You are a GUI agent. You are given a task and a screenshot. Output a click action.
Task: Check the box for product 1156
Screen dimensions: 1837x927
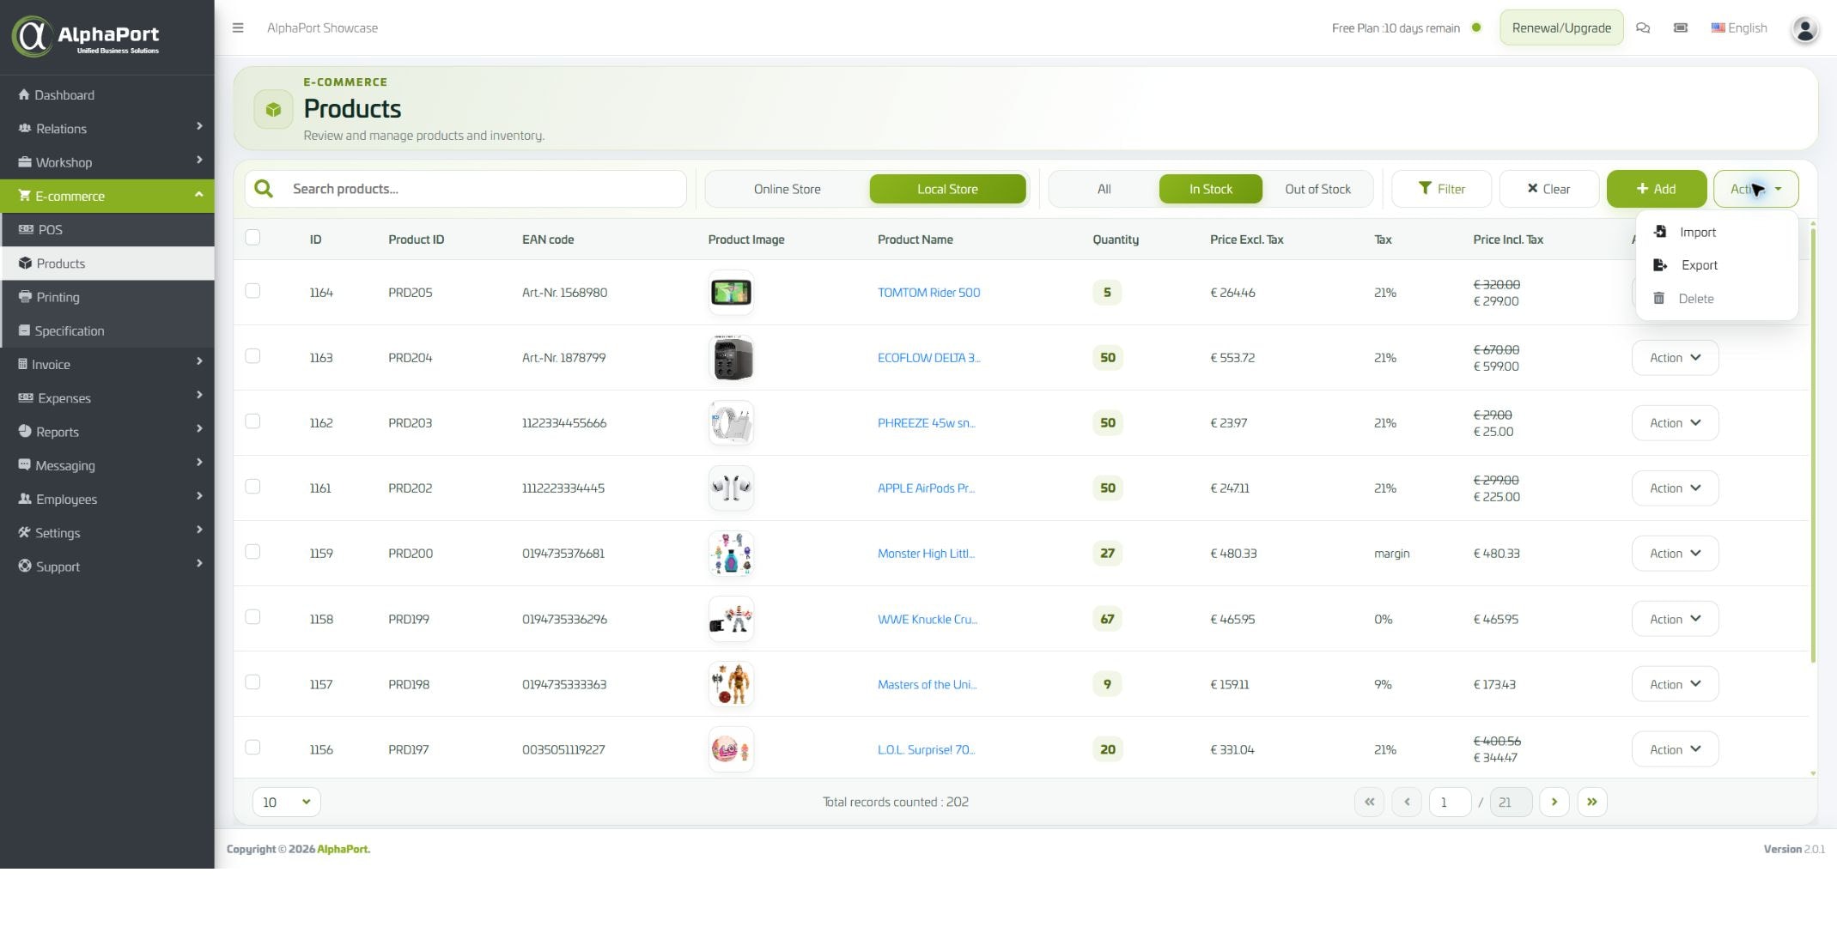[x=252, y=748]
